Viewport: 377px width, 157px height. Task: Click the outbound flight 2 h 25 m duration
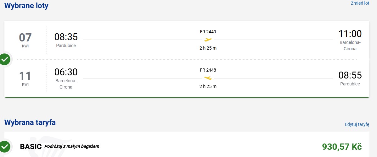tap(208, 48)
